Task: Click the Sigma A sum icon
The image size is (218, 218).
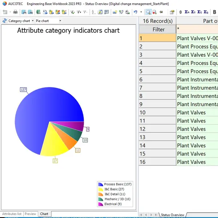Action: 187,12
